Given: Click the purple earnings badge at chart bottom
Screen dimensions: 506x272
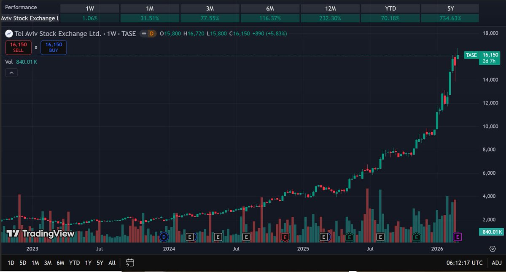Looking at the screenshot, I should 457,237.
